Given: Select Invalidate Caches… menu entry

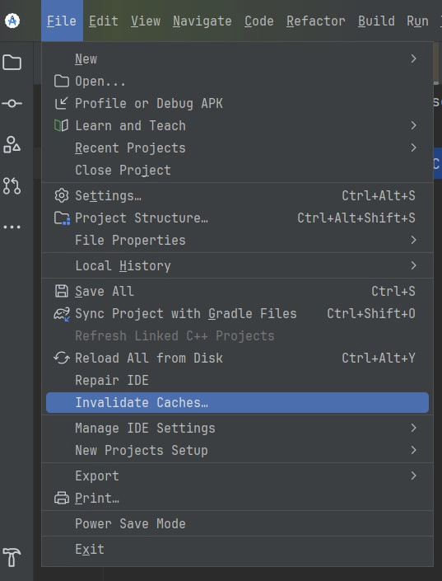Looking at the screenshot, I should (x=237, y=402).
